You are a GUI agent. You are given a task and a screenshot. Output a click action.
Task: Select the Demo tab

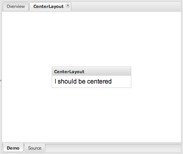coord(13,148)
